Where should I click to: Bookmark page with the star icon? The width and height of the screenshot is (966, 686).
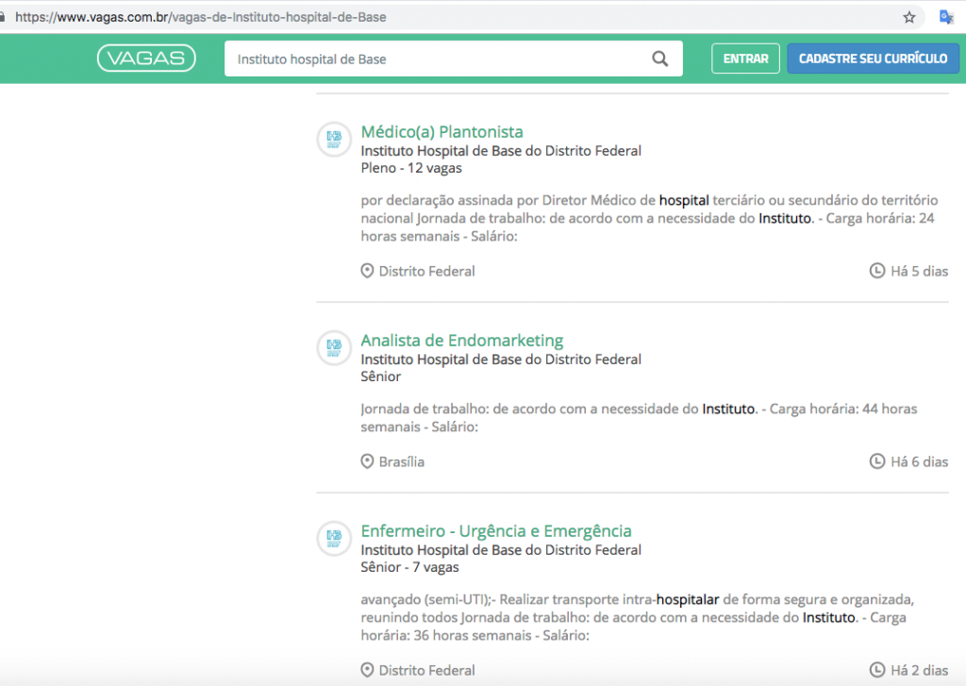point(909,17)
